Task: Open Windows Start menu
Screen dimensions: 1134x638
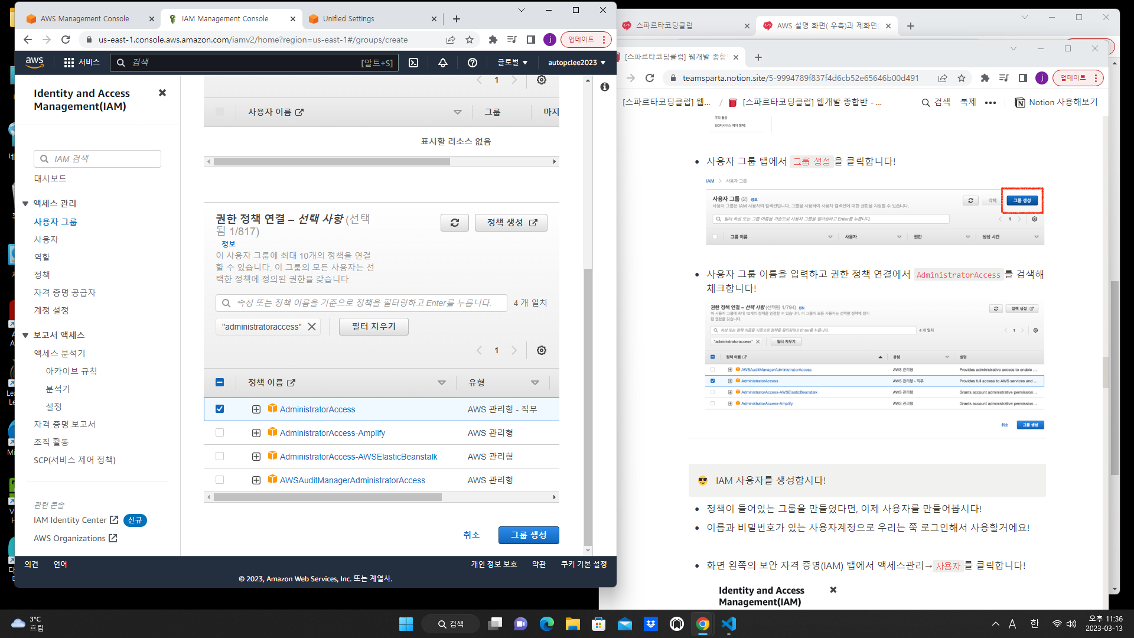Action: pyautogui.click(x=406, y=624)
